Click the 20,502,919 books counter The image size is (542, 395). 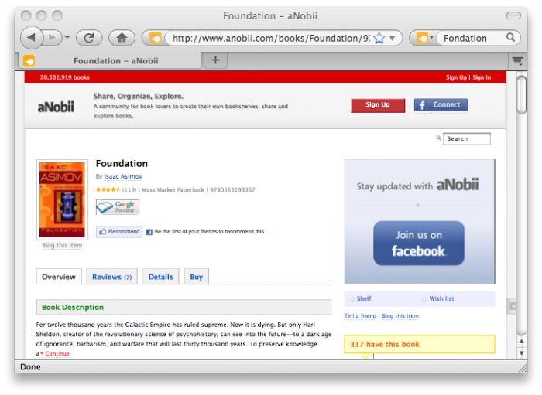(64, 77)
